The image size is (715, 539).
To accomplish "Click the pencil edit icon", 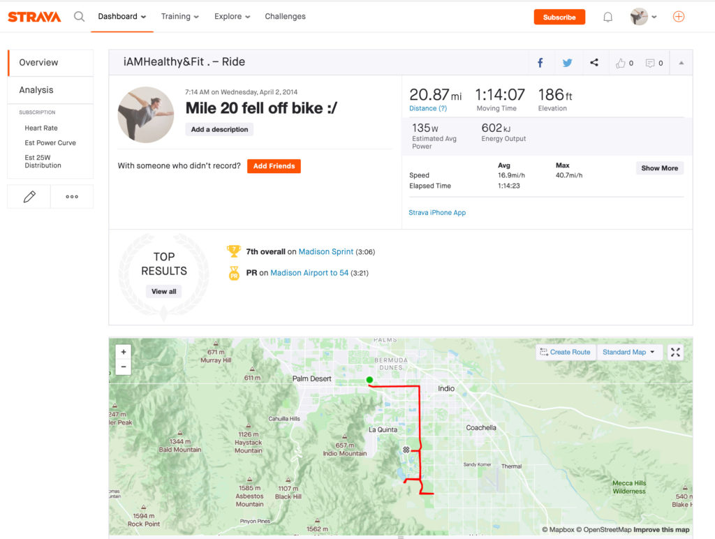I will coord(29,197).
